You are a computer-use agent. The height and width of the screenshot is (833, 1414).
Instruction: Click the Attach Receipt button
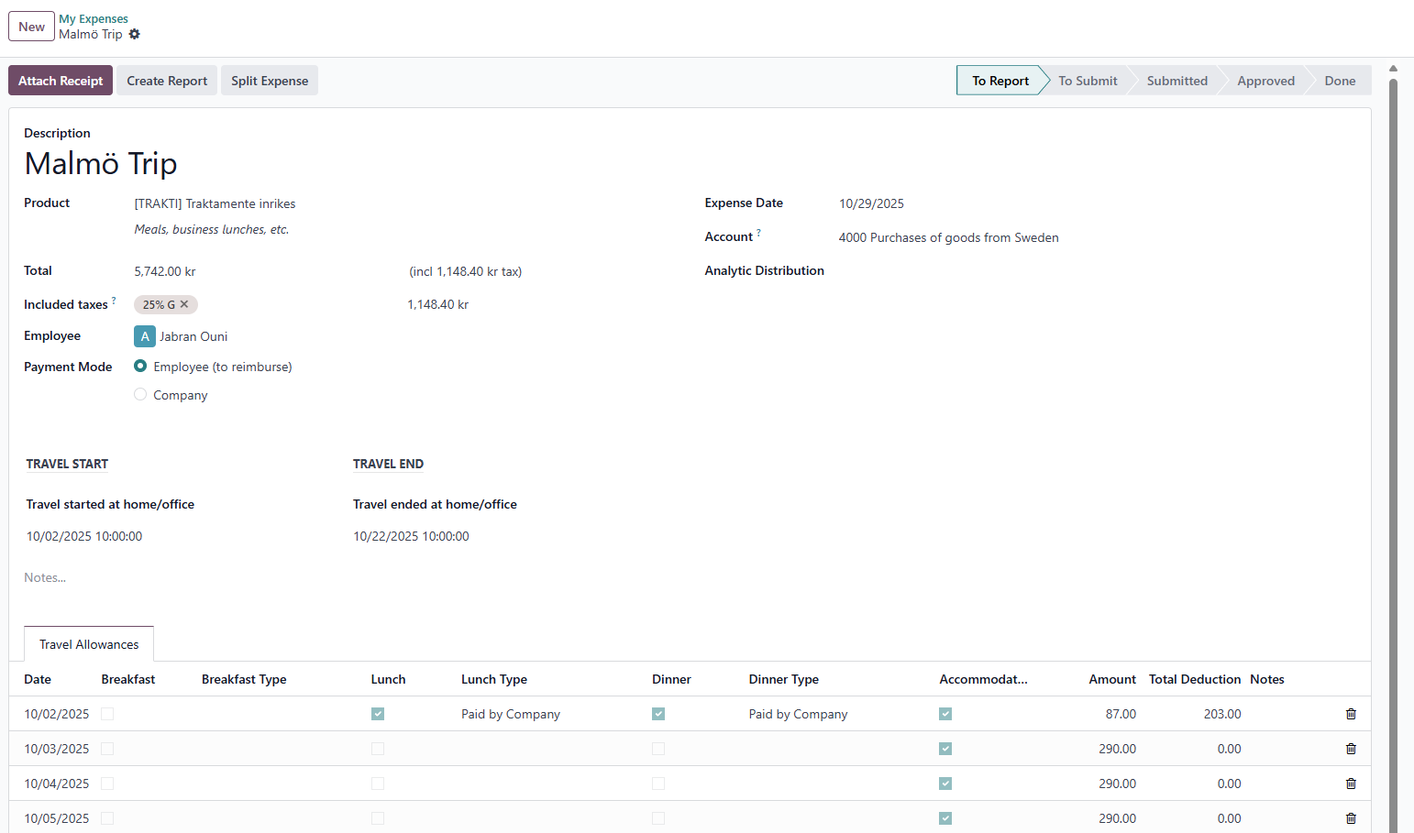coord(61,81)
